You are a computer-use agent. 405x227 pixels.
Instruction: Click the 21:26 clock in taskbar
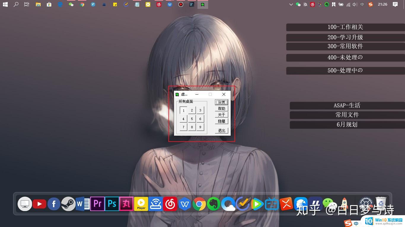tap(382, 4)
